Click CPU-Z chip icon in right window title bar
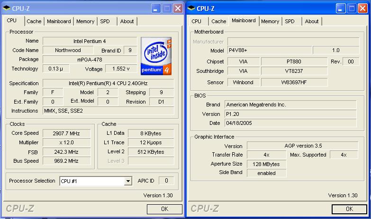Screen dimensions: 371x219 pyautogui.click(x=191, y=9)
